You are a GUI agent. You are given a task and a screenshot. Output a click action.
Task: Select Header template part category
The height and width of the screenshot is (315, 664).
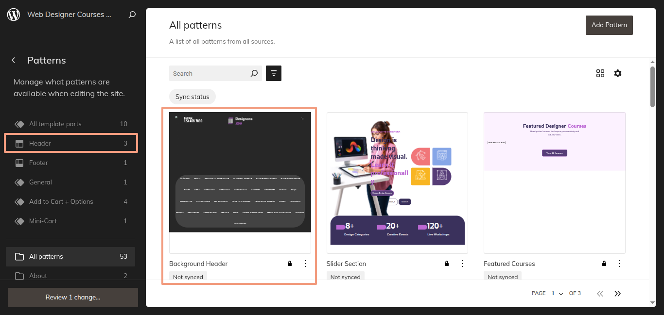[x=71, y=143]
